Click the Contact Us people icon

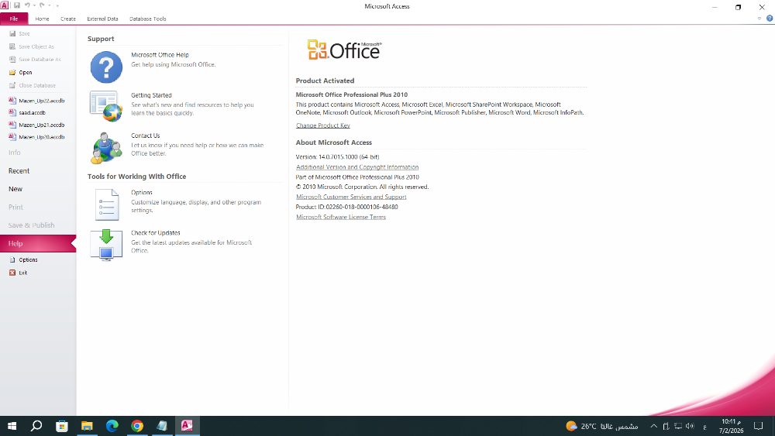pyautogui.click(x=106, y=147)
